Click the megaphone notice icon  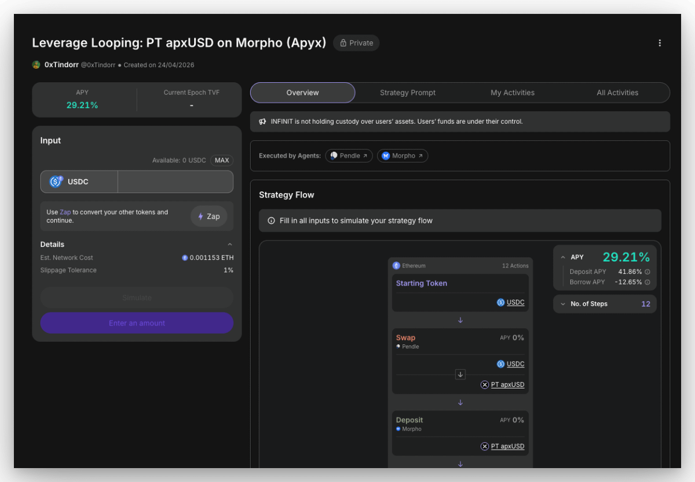click(x=262, y=122)
